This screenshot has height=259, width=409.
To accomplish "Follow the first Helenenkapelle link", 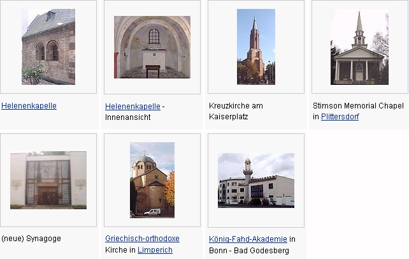I will [x=29, y=106].
